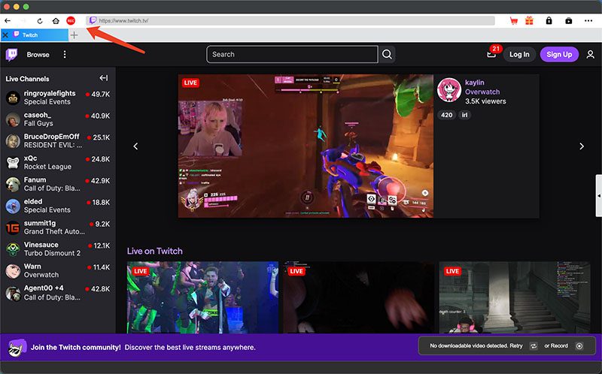Collapse the Live Channels sidebar
The image size is (602, 374).
[104, 79]
